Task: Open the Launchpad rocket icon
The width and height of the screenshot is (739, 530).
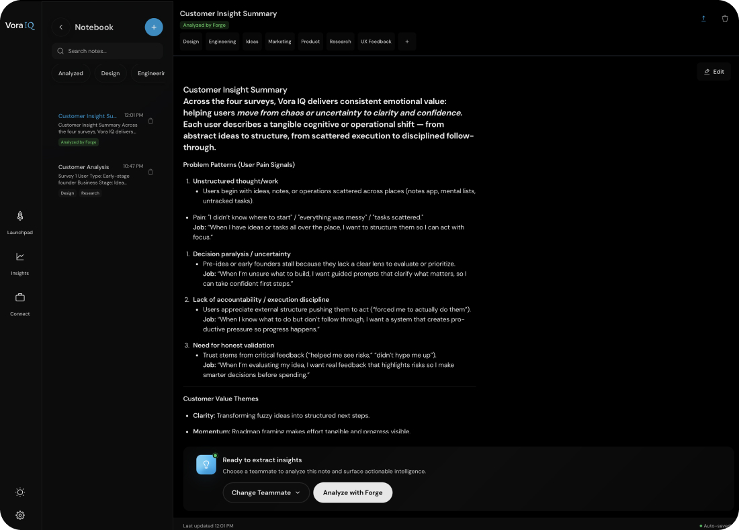Action: point(20,217)
